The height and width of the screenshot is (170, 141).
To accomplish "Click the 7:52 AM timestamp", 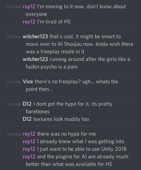I will (14, 104).
